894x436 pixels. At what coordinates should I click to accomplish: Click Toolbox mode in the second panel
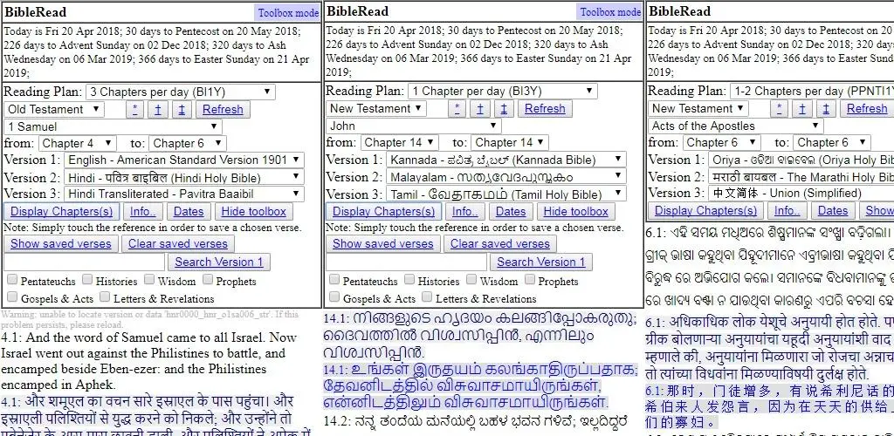(610, 12)
